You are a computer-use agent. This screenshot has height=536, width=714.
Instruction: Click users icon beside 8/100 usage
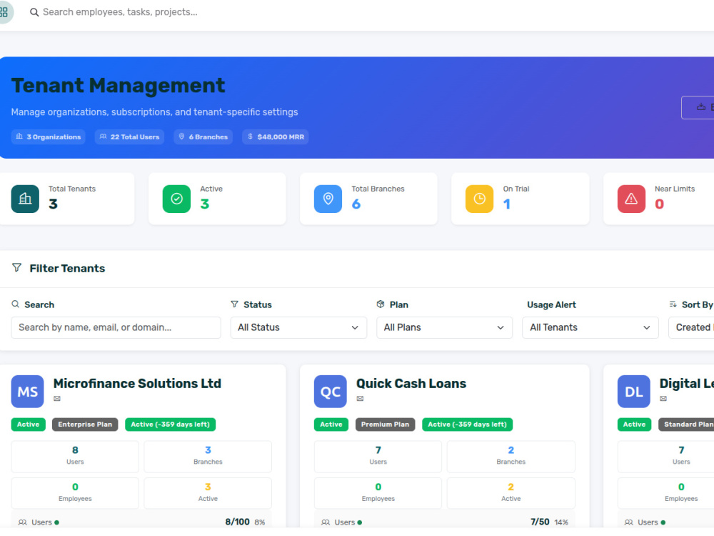(x=22, y=522)
